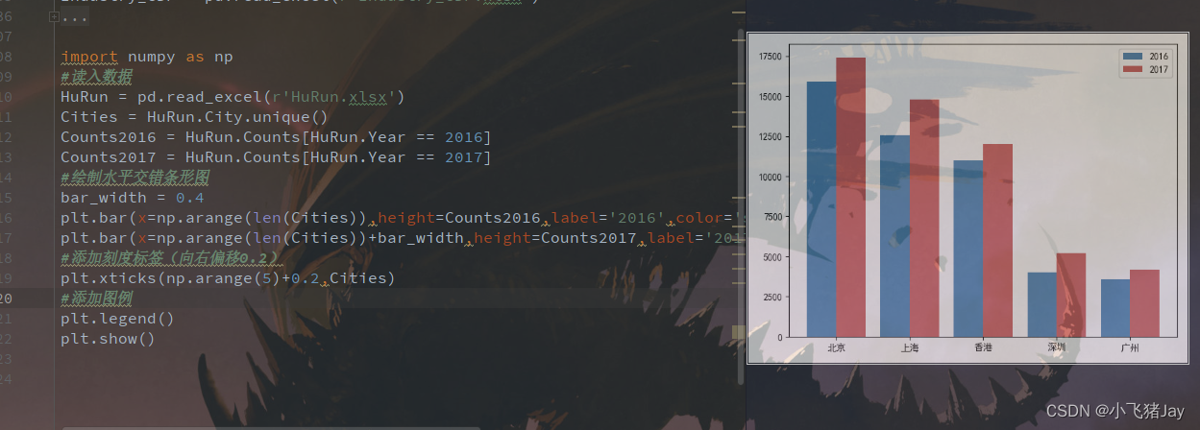Click the 'import numpy as np' line
Image resolution: width=1200 pixels, height=430 pixels.
pos(147,57)
